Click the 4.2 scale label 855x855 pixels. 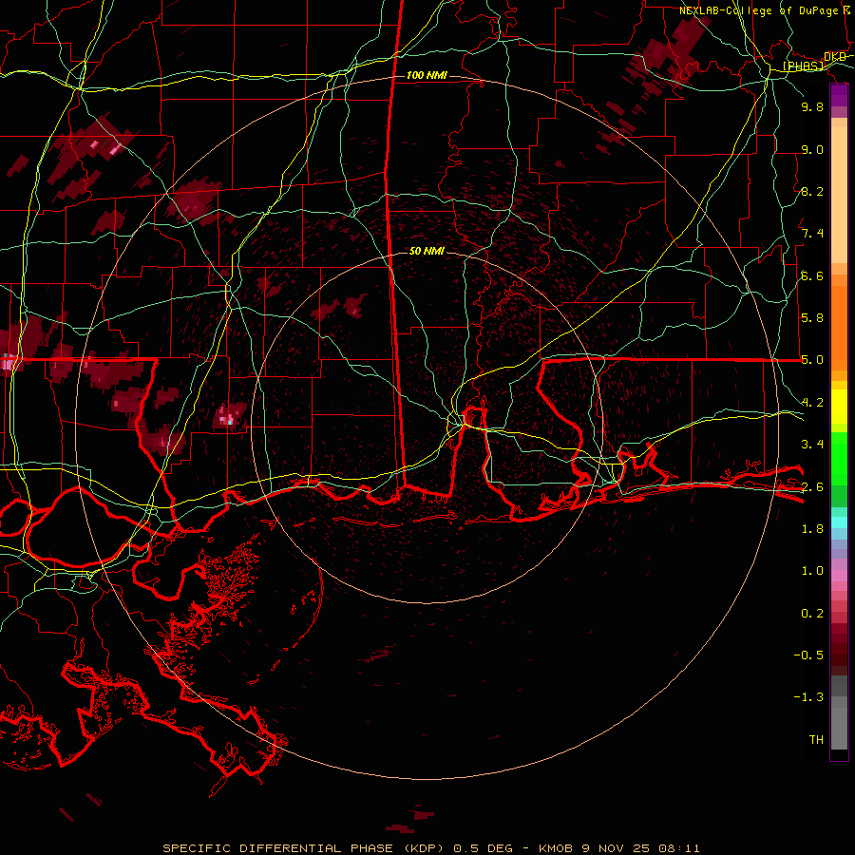point(812,403)
